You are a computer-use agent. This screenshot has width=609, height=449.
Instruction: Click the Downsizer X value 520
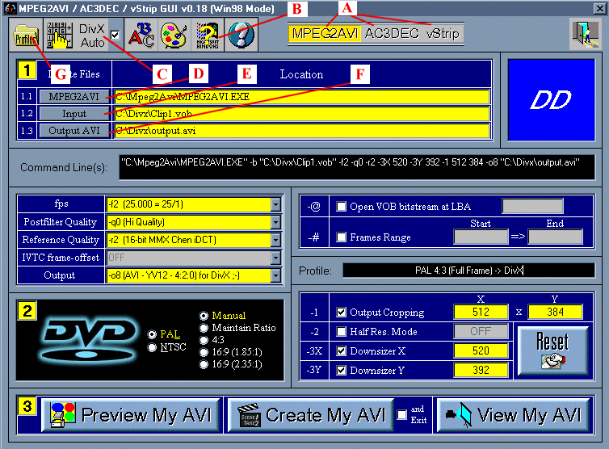481,350
